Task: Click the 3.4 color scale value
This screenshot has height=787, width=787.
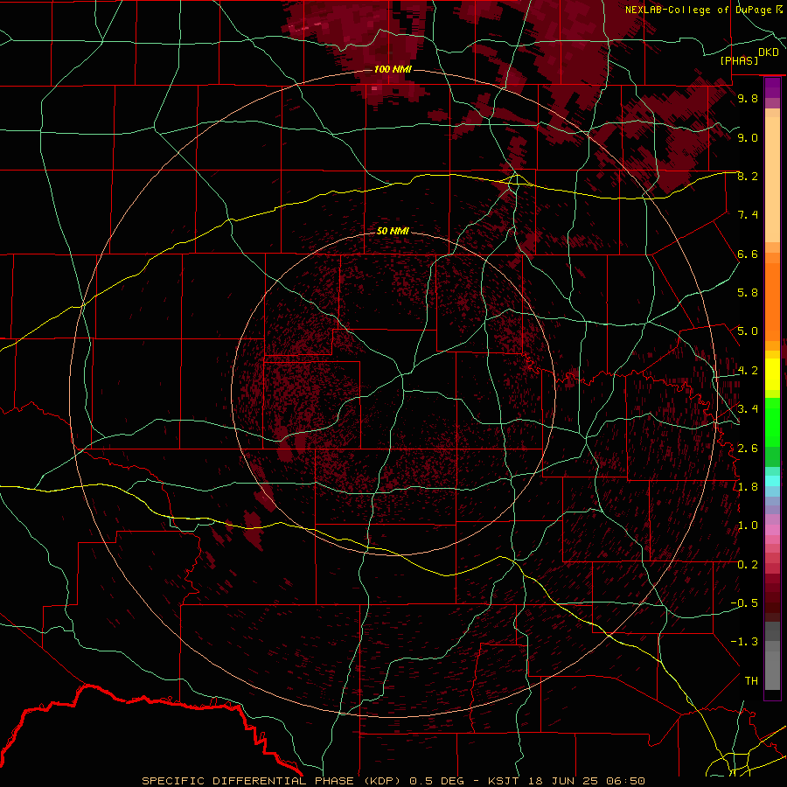Action: (748, 409)
